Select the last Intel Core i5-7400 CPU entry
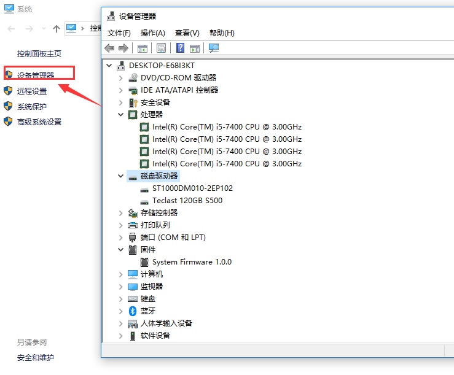Image resolution: width=454 pixels, height=375 pixels. (x=227, y=164)
